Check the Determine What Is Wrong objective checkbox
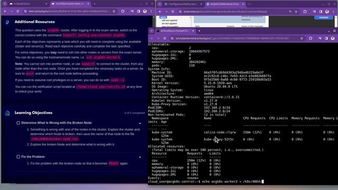 [x=18, y=123]
